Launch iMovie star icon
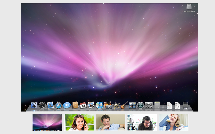The image size is (215, 134). click(116, 105)
